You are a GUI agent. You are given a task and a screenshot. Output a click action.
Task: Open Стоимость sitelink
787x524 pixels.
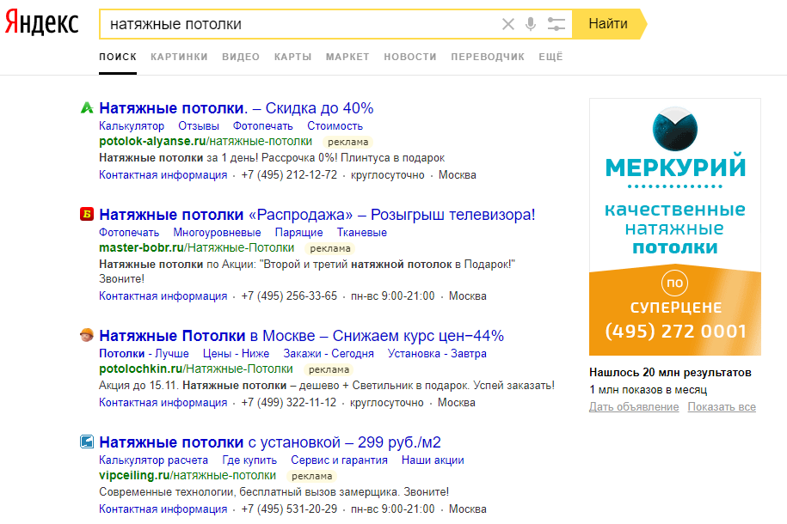click(335, 126)
